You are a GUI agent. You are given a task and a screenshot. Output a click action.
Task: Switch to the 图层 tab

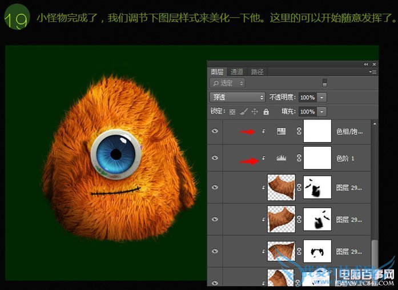217,72
